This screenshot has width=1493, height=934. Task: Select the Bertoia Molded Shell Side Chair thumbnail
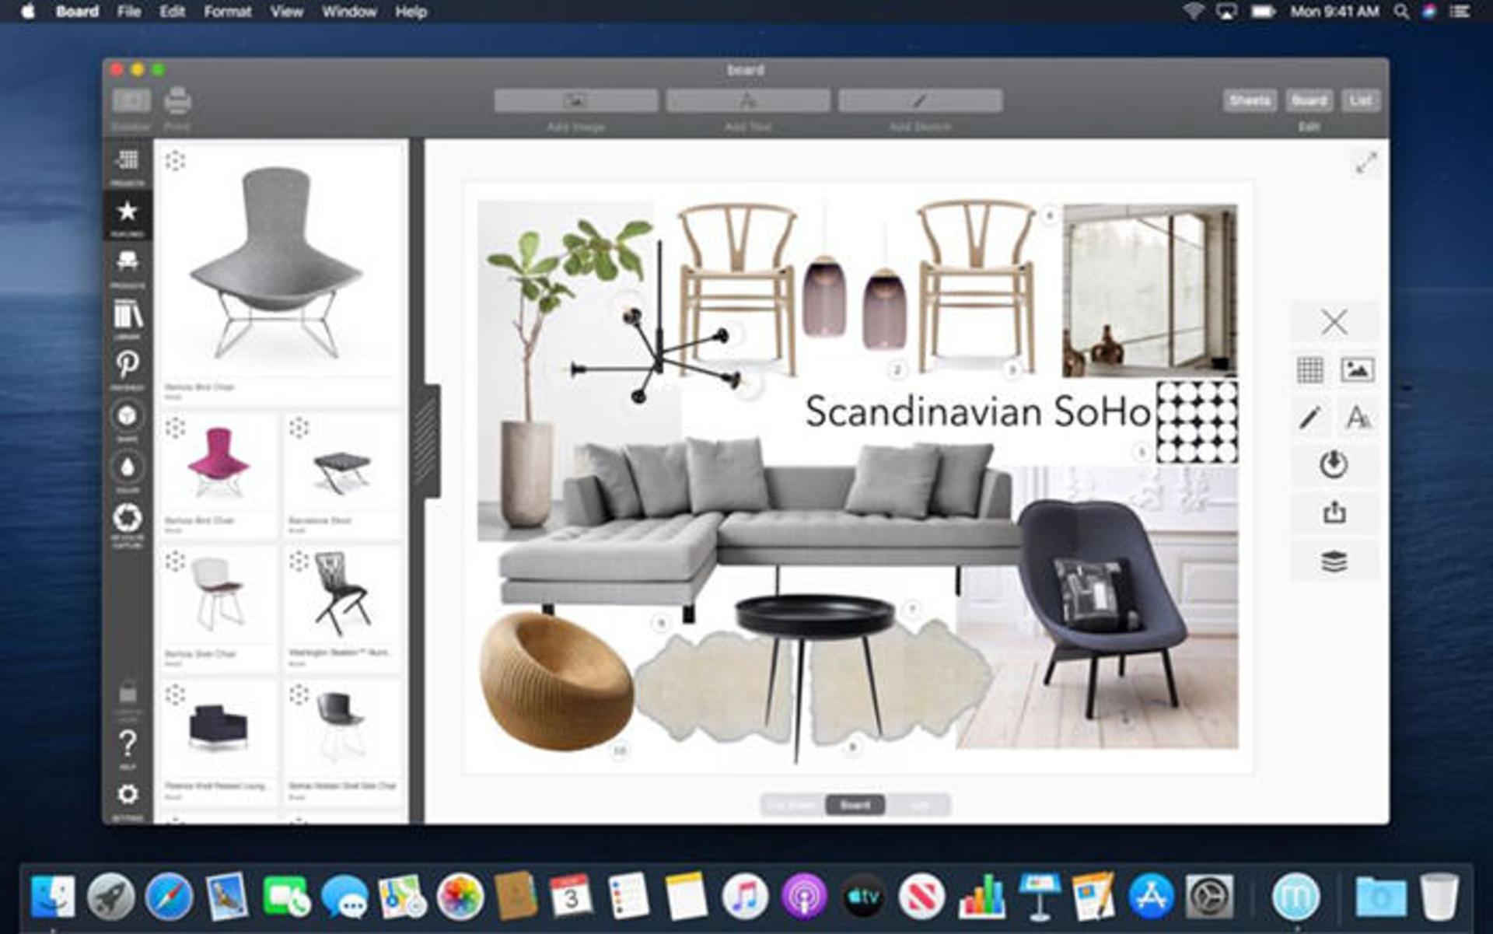342,725
